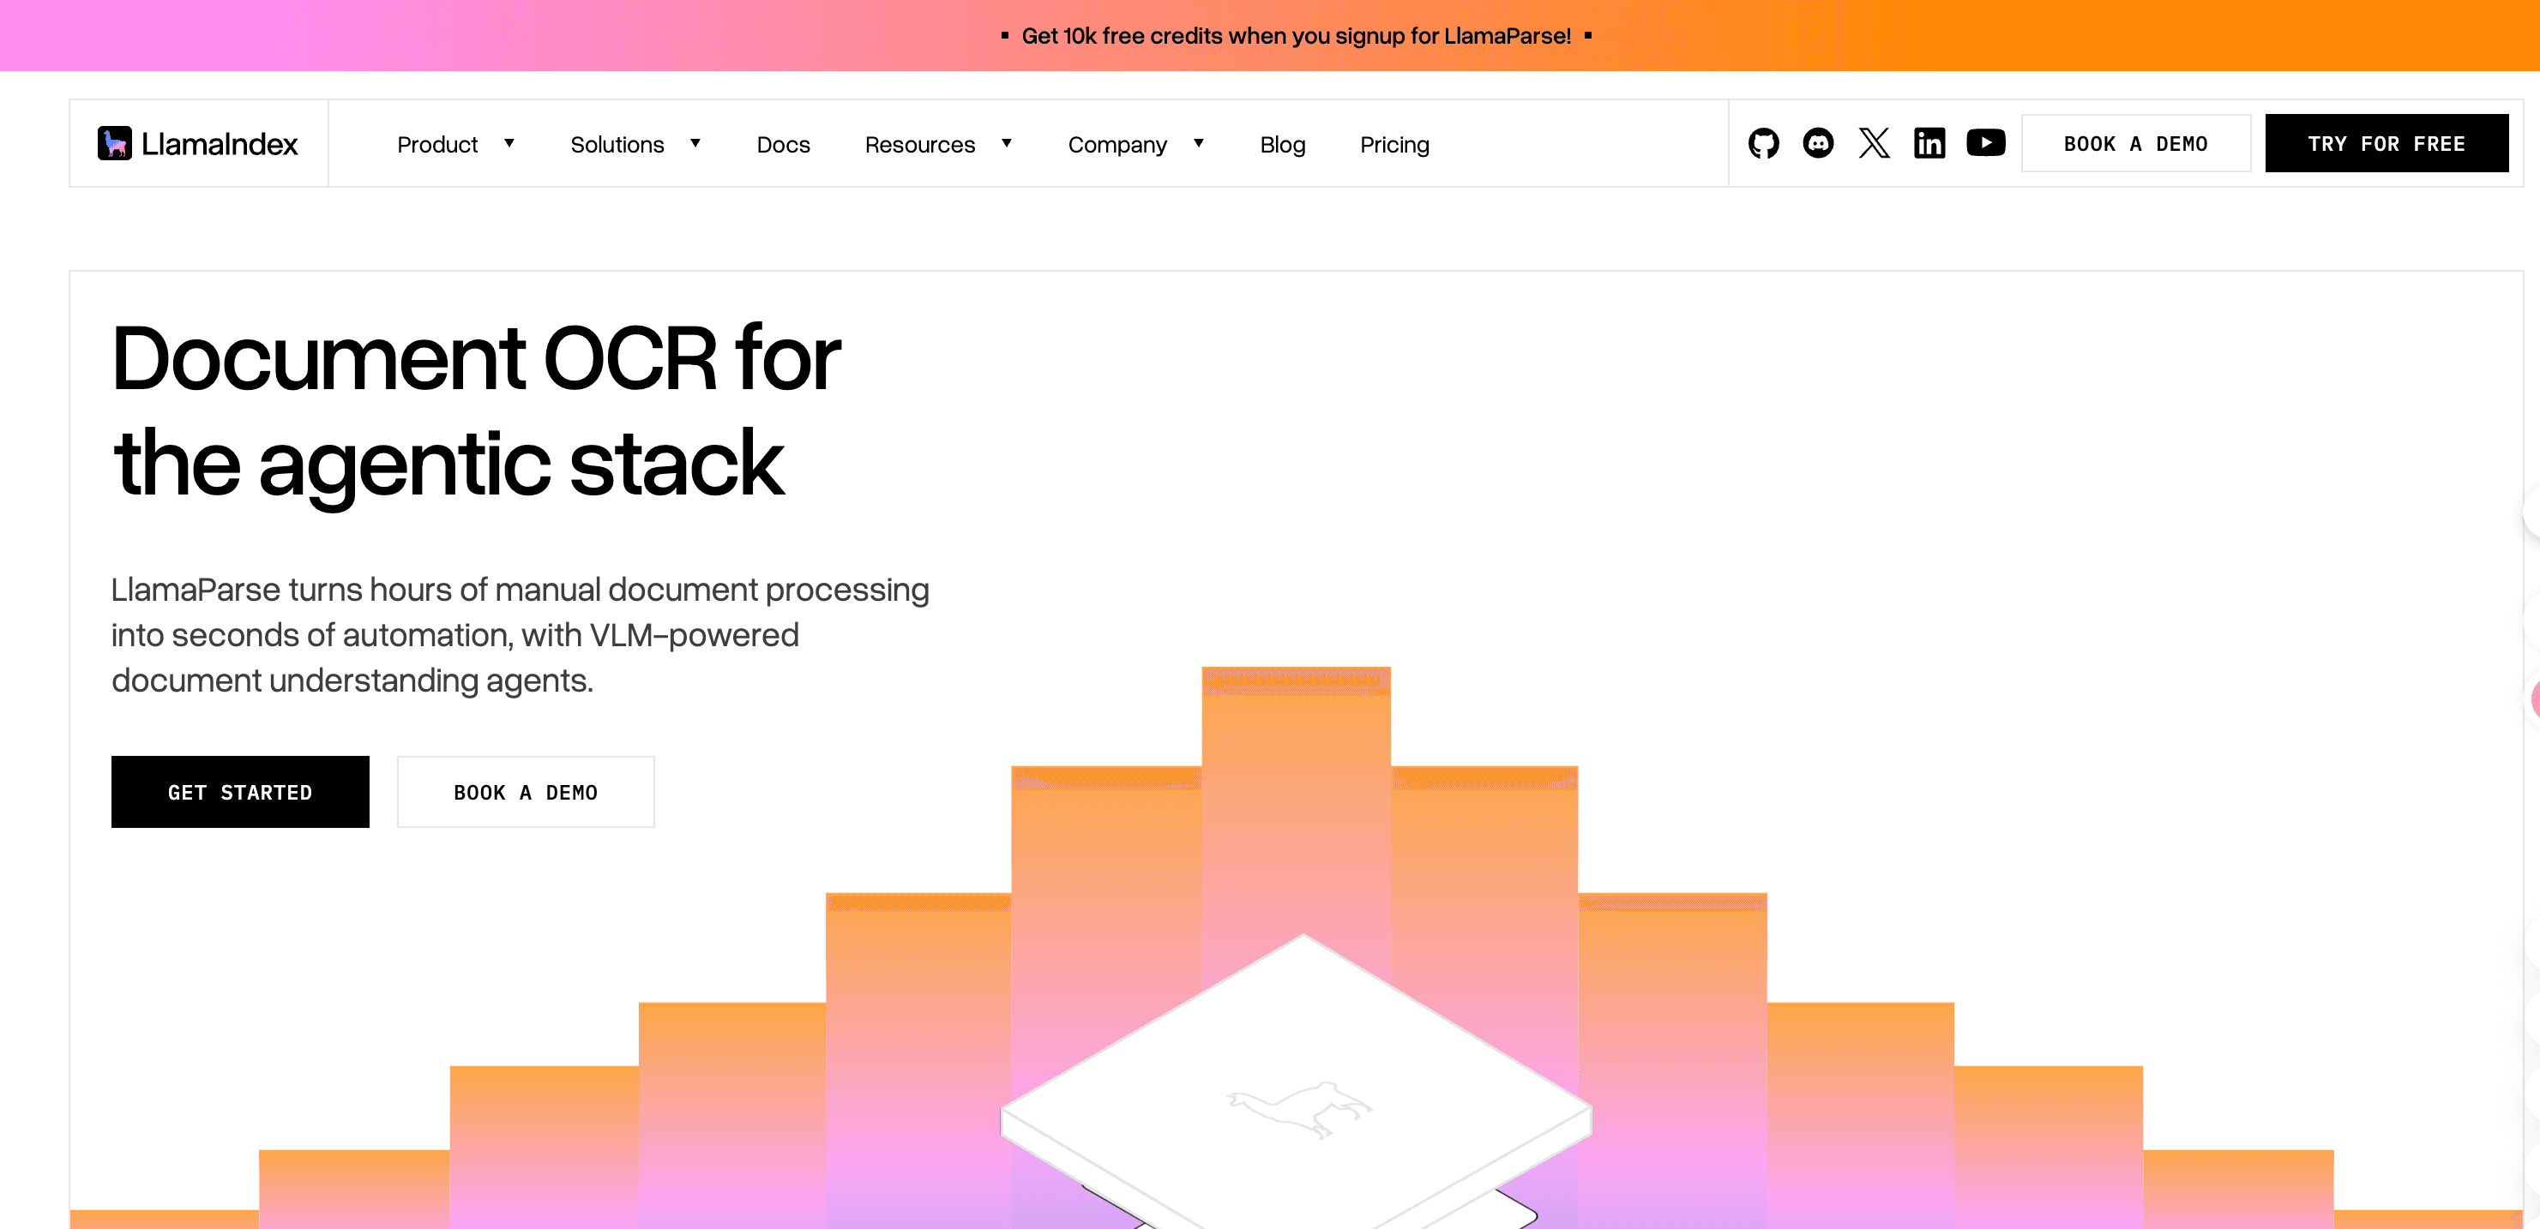Click the Try For Free button

click(x=2387, y=144)
